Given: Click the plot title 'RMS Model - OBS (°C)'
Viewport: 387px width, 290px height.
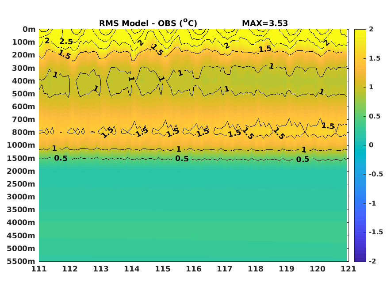Looking at the screenshot, I should 148,23.
